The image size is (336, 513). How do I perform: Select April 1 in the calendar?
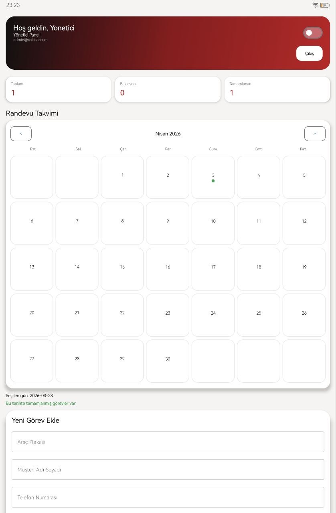tap(122, 177)
